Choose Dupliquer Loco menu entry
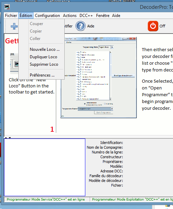This screenshot has width=173, height=209. point(43,57)
